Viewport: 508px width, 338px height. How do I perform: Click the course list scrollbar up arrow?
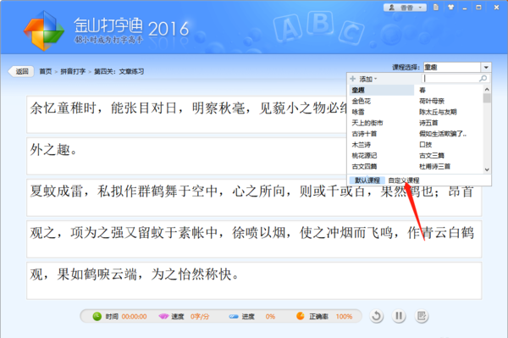point(487,89)
